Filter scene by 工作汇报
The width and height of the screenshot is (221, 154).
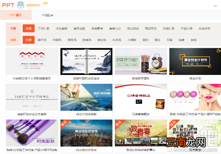point(43,28)
